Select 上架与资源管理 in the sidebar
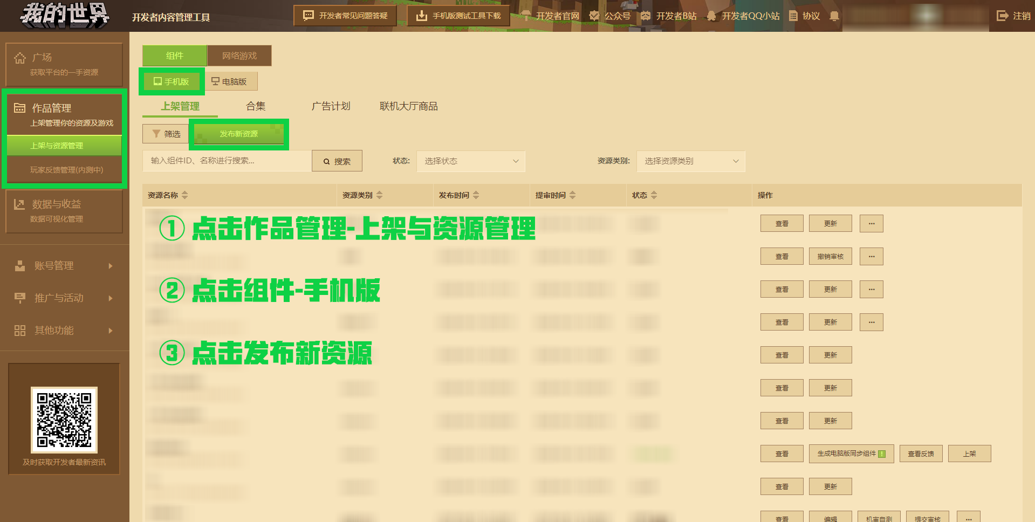The width and height of the screenshot is (1035, 522). [64, 146]
